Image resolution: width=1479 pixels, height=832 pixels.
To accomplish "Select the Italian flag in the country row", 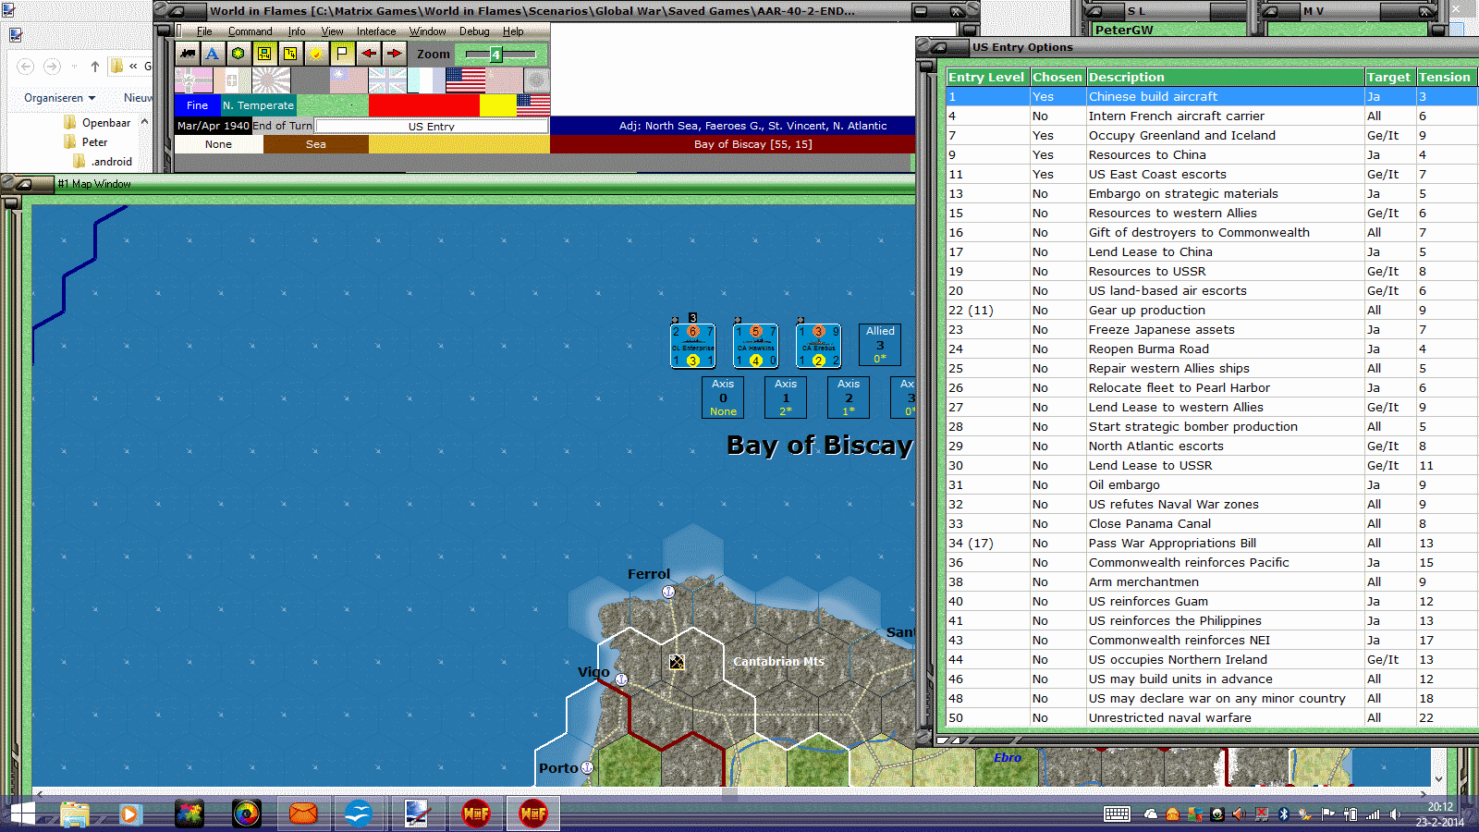I will coord(232,80).
